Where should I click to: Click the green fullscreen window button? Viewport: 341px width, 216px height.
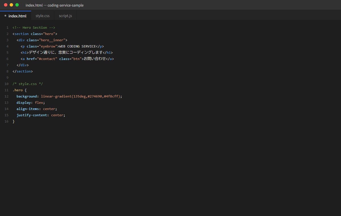coord(17,5)
